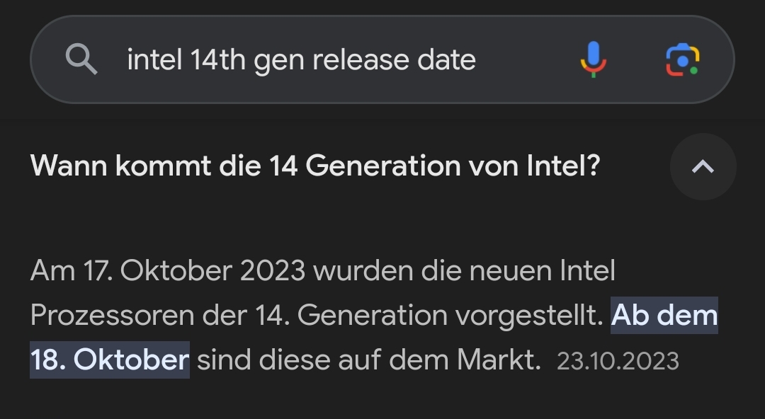Click the Google Lens icon in the search bar
The height and width of the screenshot is (419, 765).
pyautogui.click(x=682, y=59)
